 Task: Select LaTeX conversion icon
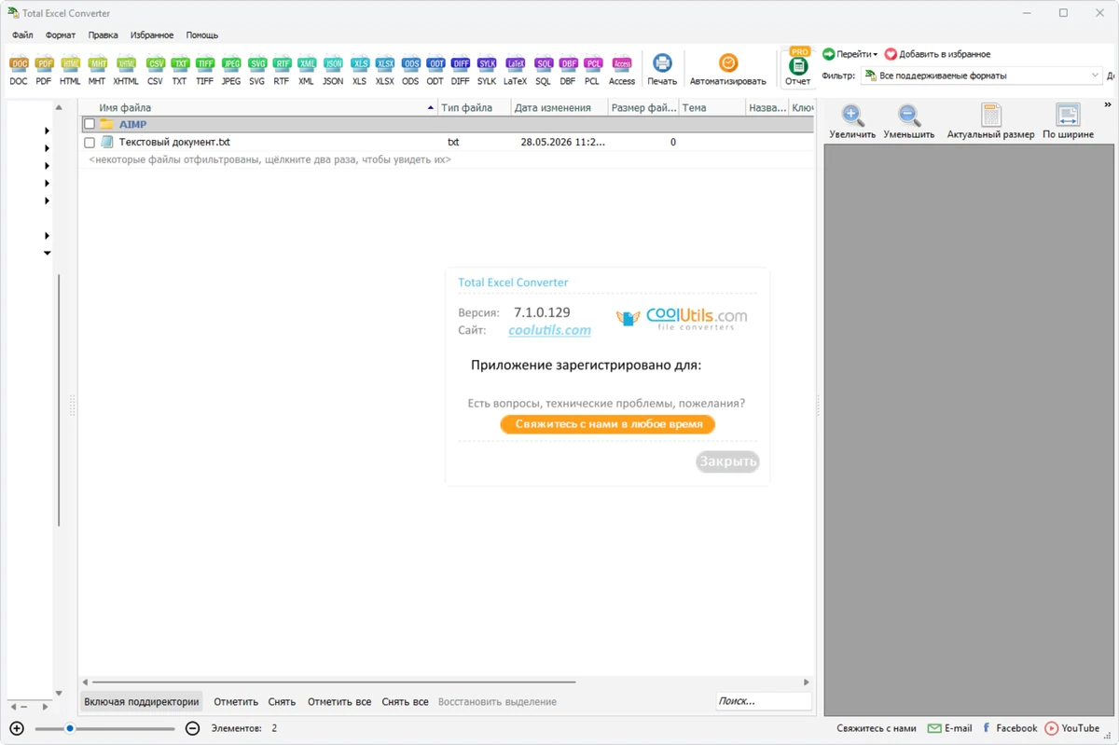[515, 70]
